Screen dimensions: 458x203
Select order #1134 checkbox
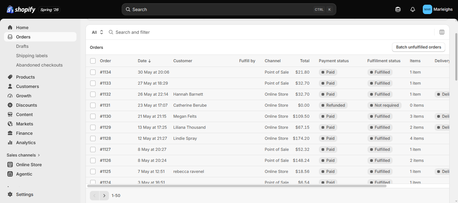click(93, 72)
